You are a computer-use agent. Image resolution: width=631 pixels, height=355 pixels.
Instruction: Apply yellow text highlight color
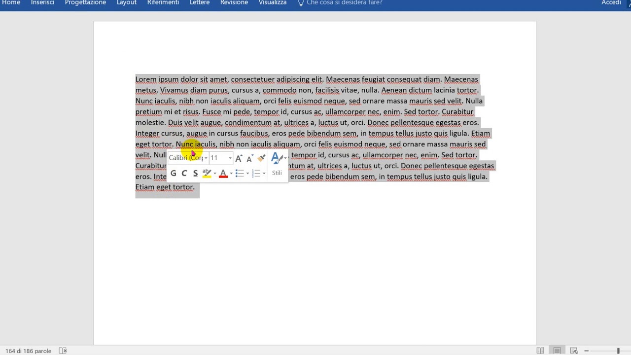(207, 173)
